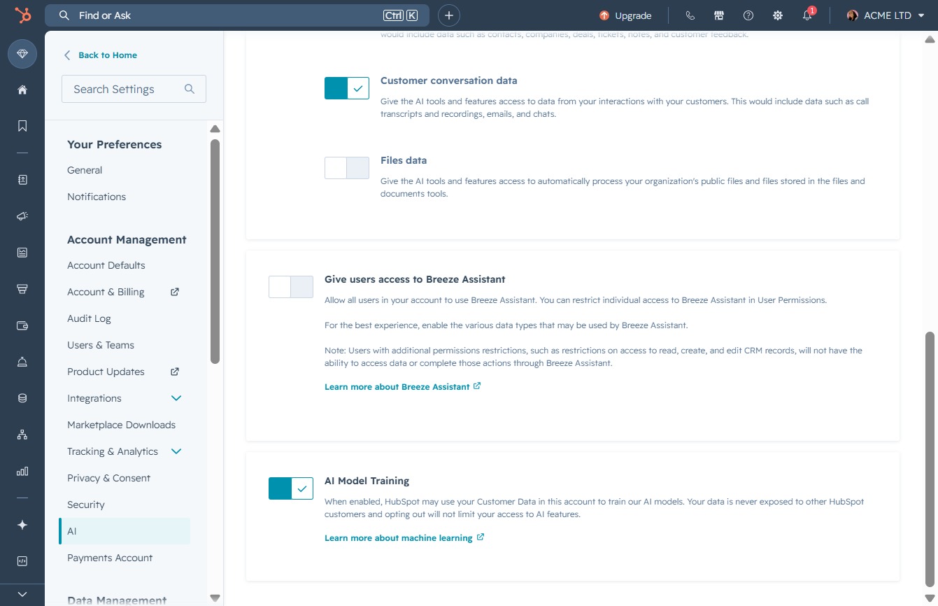The height and width of the screenshot is (606, 938).
Task: Open Learn more about machine learning link
Action: 404,538
